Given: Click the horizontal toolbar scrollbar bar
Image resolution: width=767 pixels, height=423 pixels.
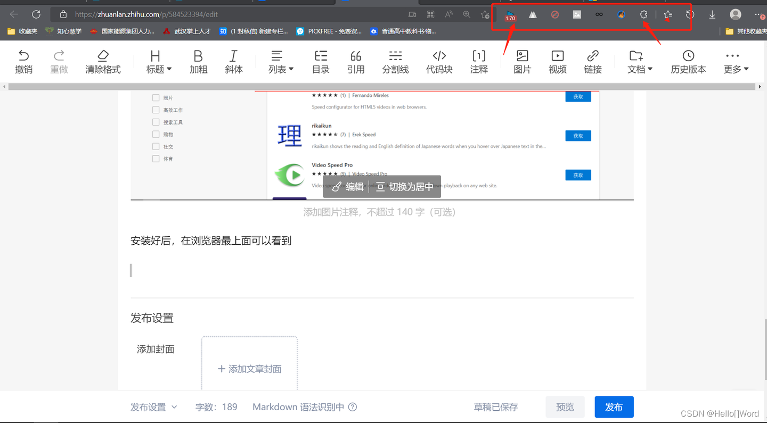Looking at the screenshot, I should [382, 87].
